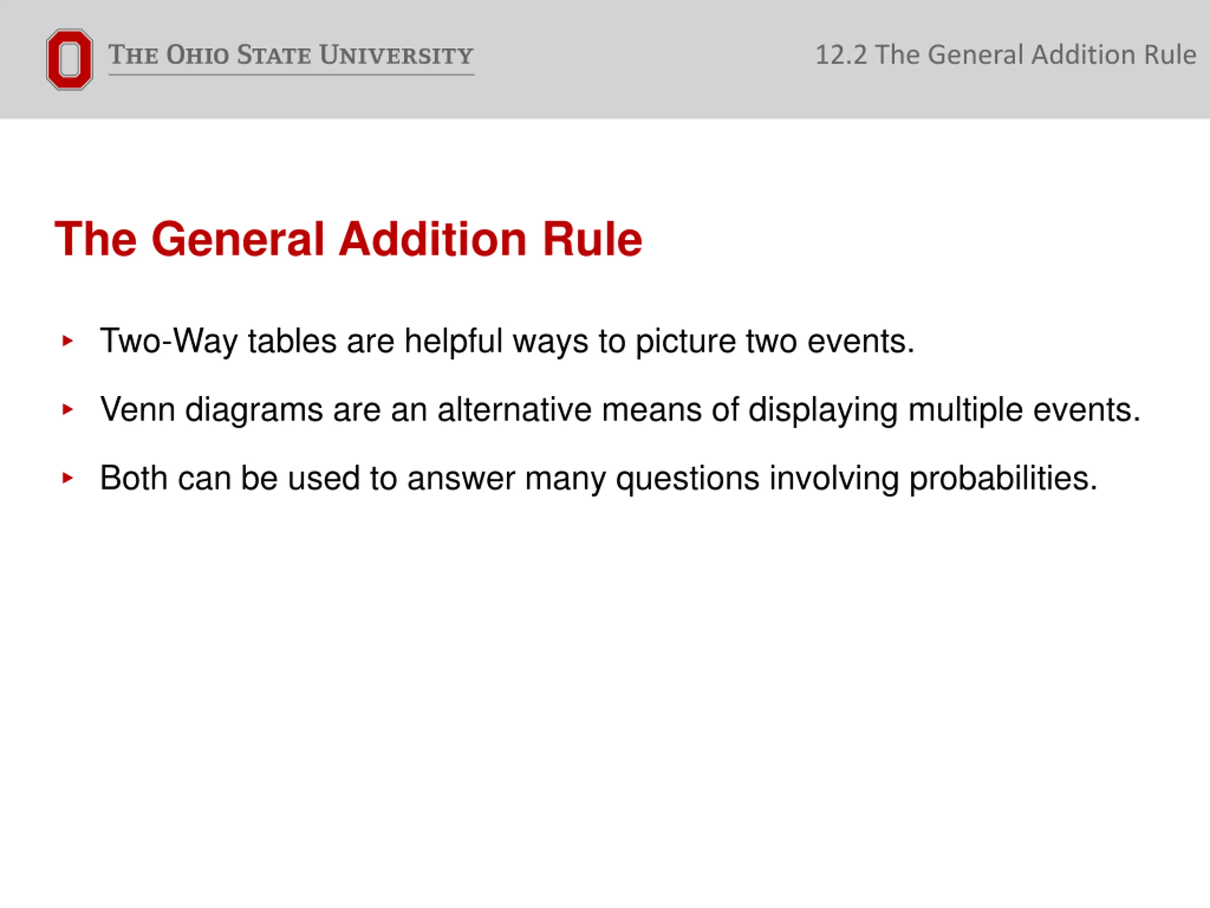Click the underline beneath the university wordmark
1210x908 pixels.
pos(291,74)
